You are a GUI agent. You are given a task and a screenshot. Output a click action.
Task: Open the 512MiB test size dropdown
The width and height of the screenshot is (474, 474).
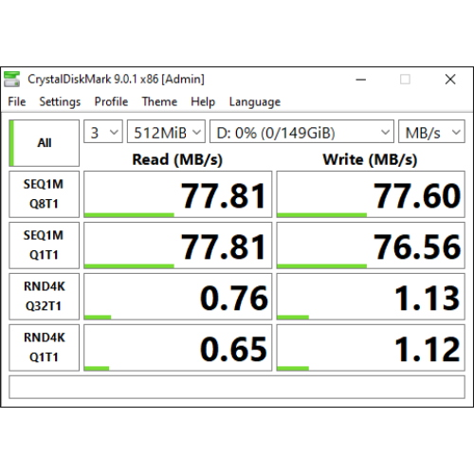coord(166,132)
